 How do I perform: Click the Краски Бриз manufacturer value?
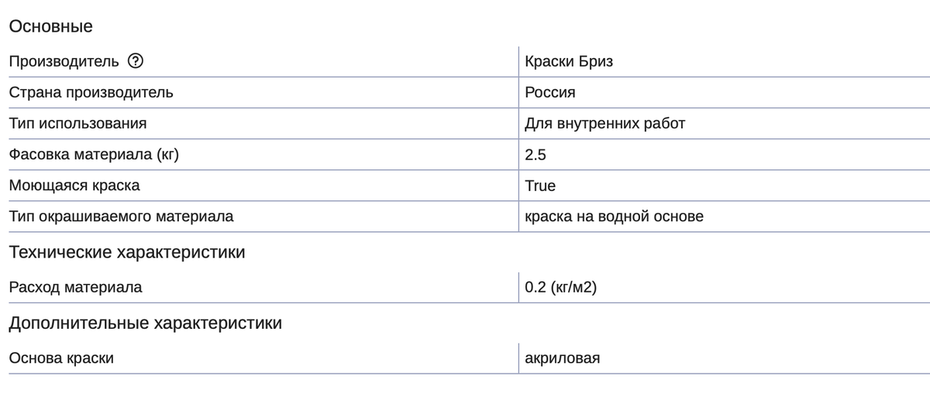click(568, 62)
